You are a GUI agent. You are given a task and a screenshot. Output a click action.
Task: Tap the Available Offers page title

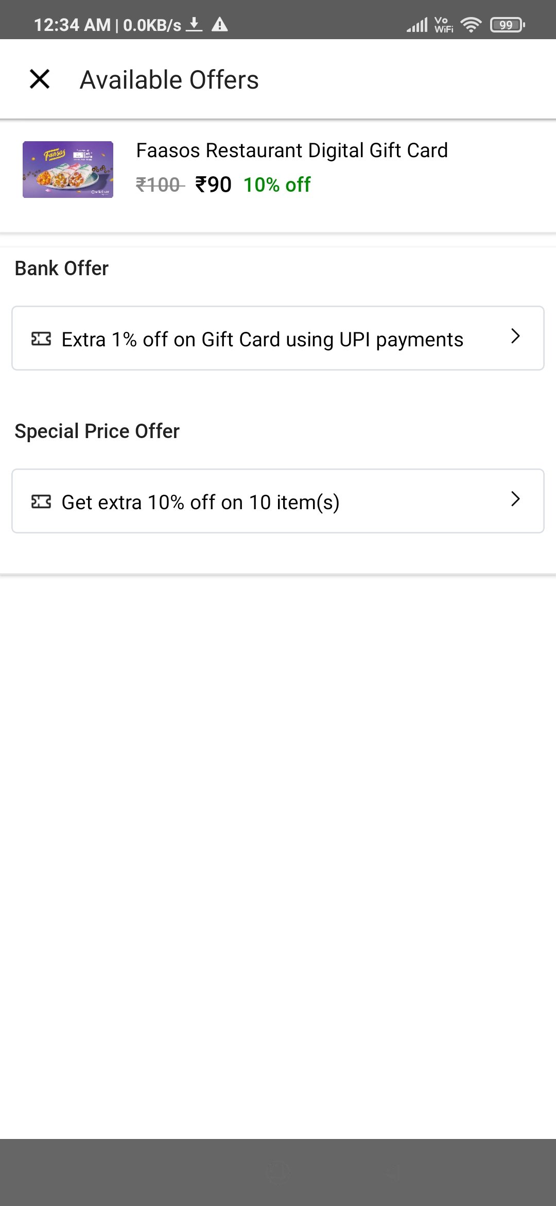coord(169,80)
